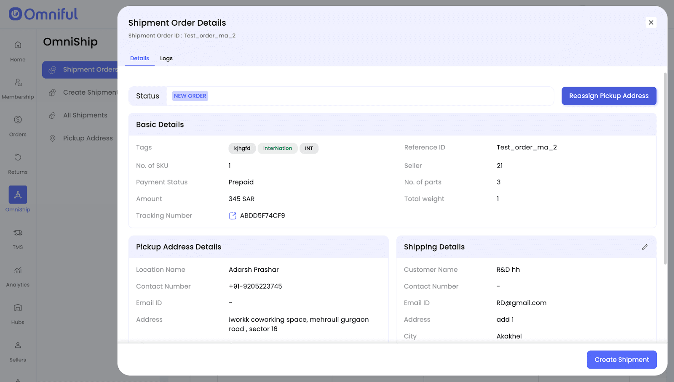Close the Shipment Order Details dialog
Image resolution: width=674 pixels, height=382 pixels.
click(651, 23)
